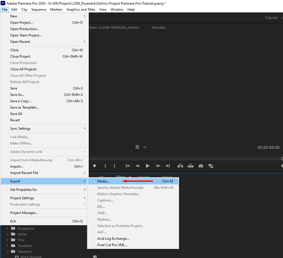Image resolution: width=283 pixels, height=258 pixels.
Task: Click the Insert edit icon
Action: click(180, 166)
